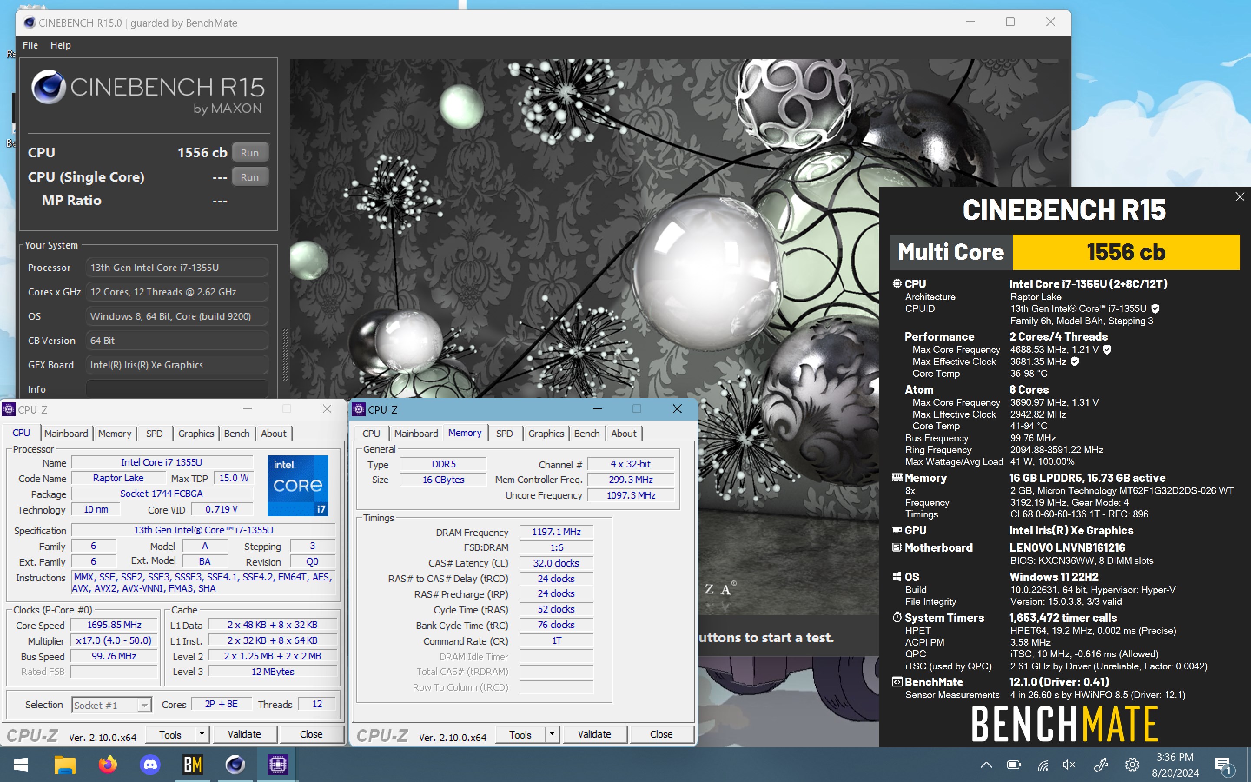Click the BENCHMATE logo in overlay
Image resolution: width=1251 pixels, height=782 pixels.
coord(1064,724)
